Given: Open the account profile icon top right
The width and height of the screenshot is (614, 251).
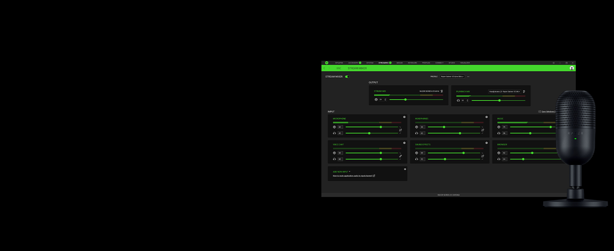Looking at the screenshot, I should (572, 68).
